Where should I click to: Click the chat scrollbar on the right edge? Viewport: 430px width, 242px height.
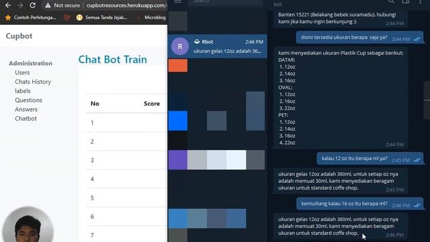pos(427,100)
